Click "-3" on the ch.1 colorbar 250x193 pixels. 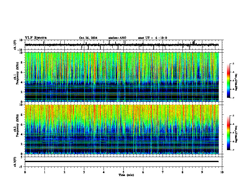[233, 64]
